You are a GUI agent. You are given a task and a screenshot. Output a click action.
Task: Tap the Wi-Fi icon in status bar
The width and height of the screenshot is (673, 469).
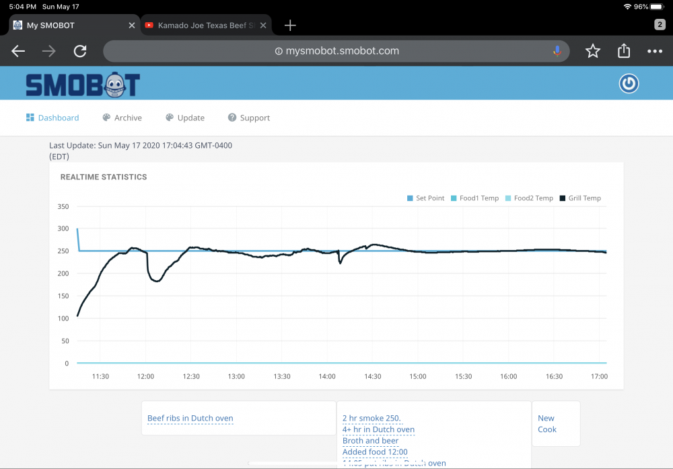tap(627, 7)
